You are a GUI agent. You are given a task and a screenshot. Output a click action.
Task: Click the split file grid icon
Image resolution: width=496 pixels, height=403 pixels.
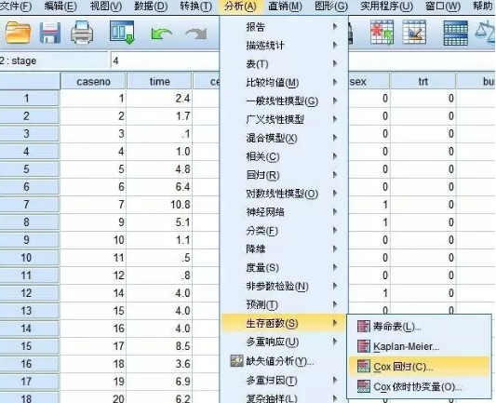pyautogui.click(x=455, y=33)
